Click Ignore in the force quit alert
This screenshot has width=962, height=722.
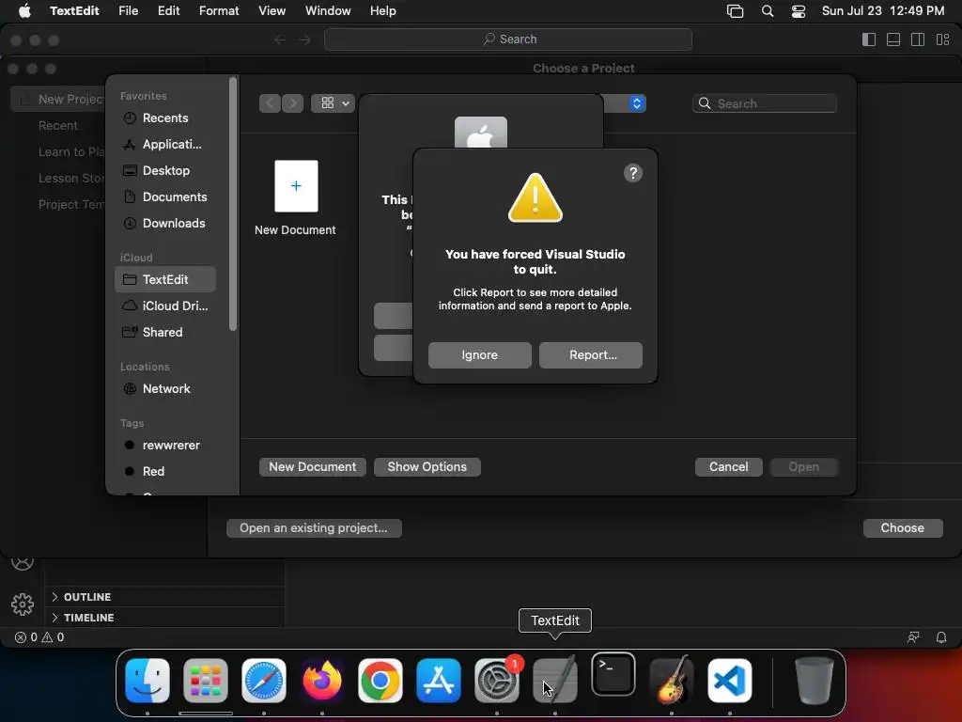click(x=479, y=354)
